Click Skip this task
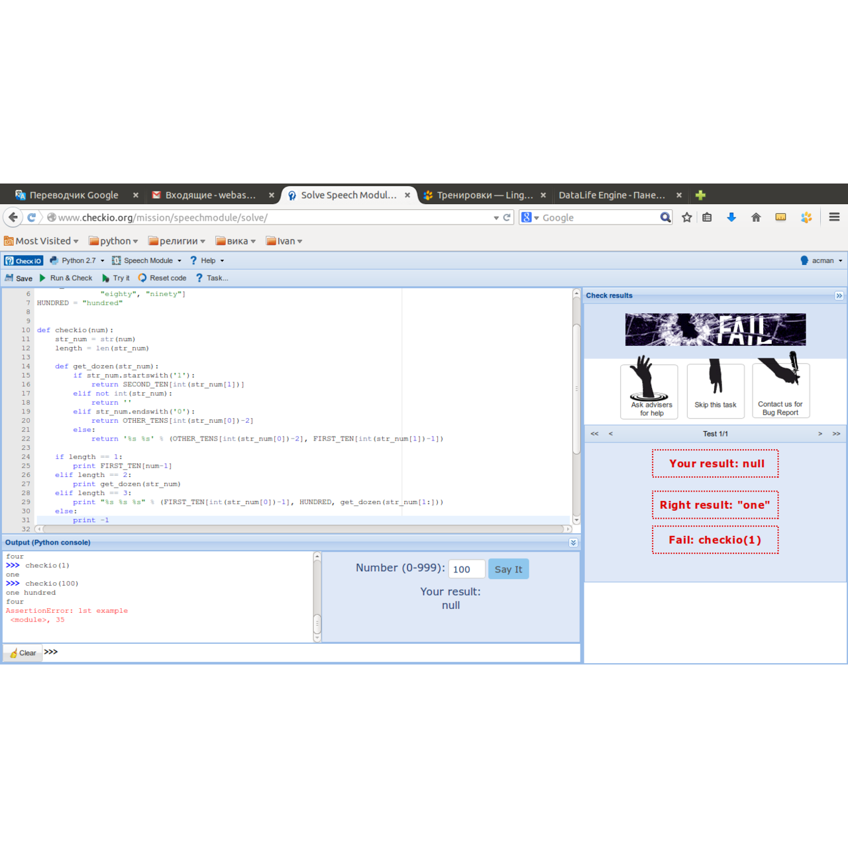This screenshot has width=848, height=848. coord(715,391)
